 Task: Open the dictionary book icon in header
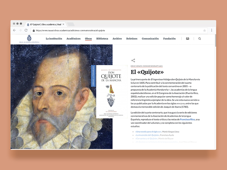point(188,38)
